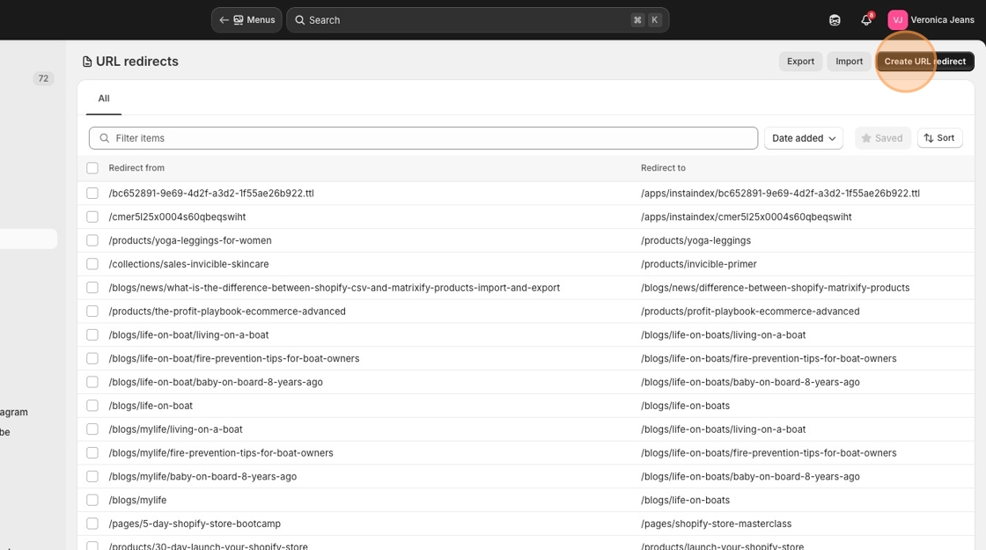Click the Export button
The width and height of the screenshot is (986, 550).
(800, 62)
